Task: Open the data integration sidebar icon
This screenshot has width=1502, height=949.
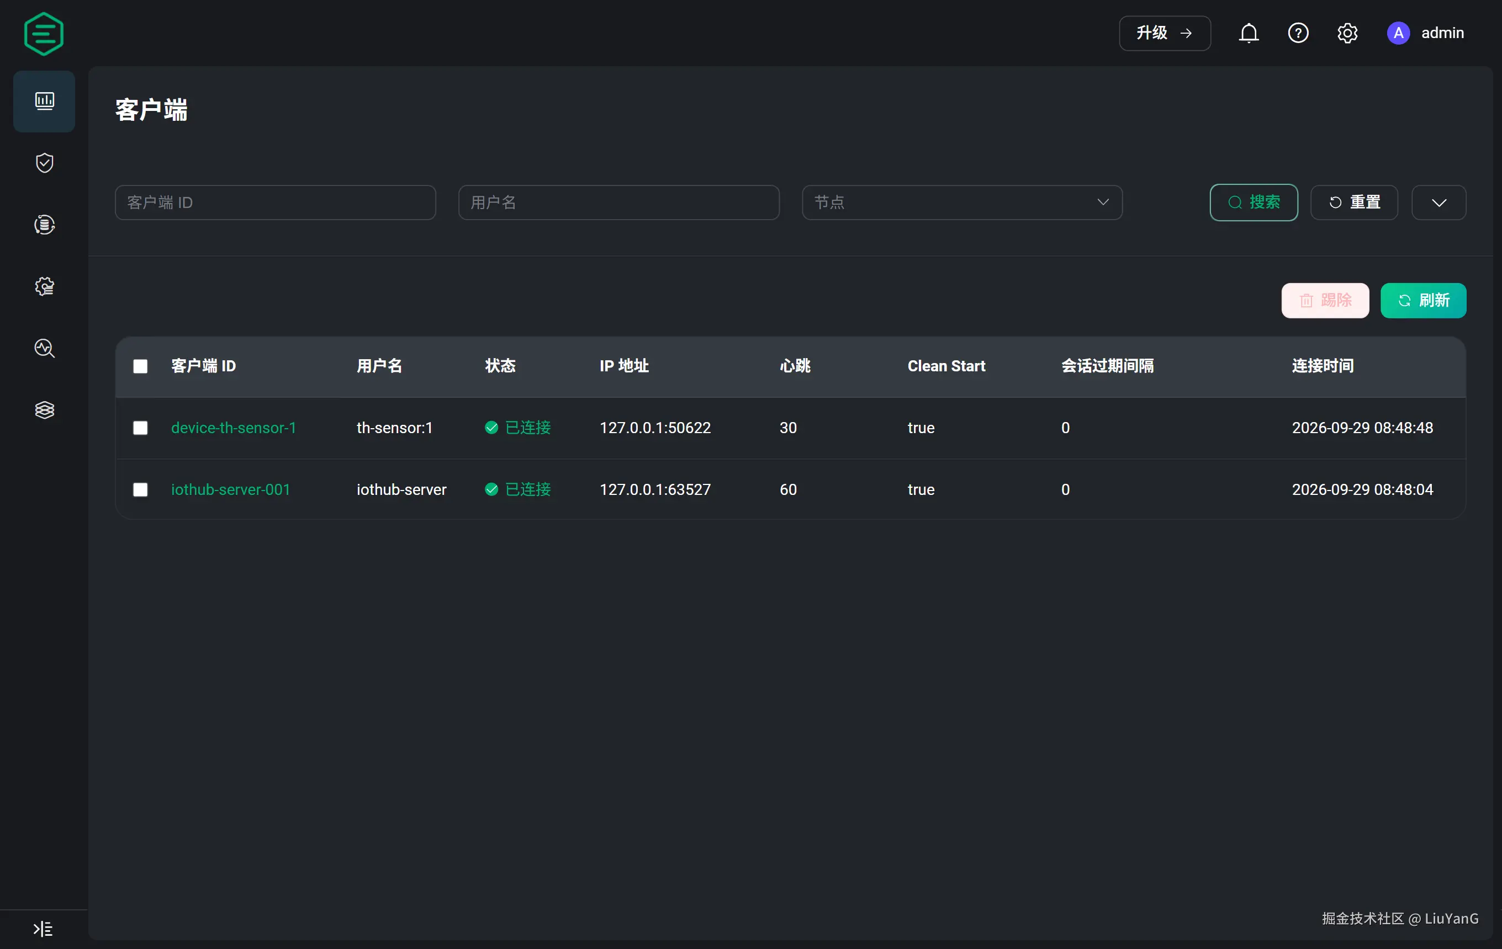Action: pos(44,225)
